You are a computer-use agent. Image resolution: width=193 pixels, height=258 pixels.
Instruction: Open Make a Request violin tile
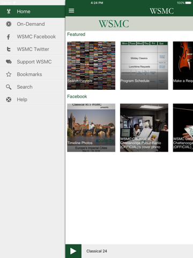point(183,66)
